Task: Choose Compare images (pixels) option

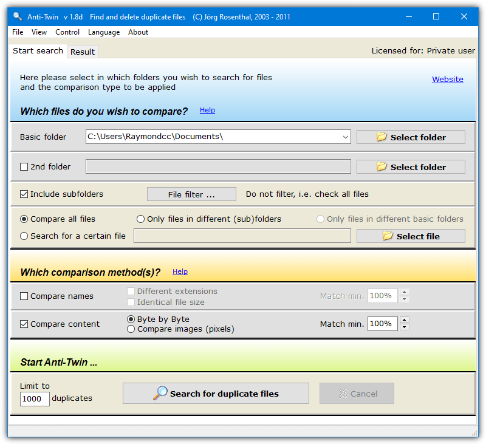Action: pyautogui.click(x=131, y=329)
